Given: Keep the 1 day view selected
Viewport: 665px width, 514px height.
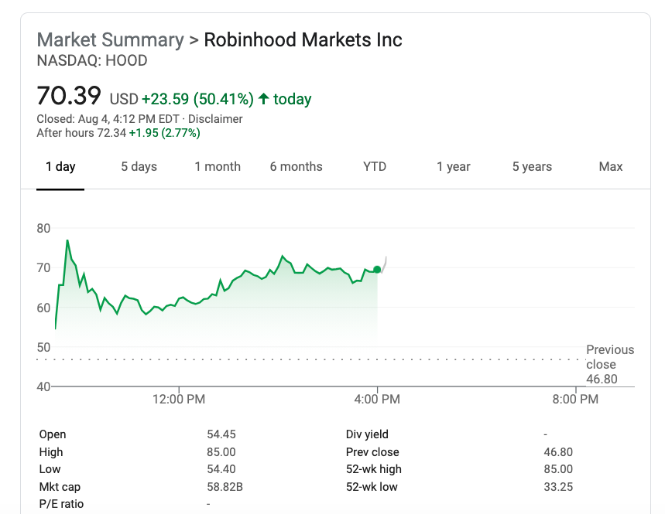Looking at the screenshot, I should point(60,166).
